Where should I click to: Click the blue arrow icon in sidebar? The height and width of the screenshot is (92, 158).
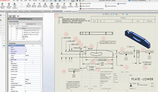pyautogui.click(x=4, y=46)
